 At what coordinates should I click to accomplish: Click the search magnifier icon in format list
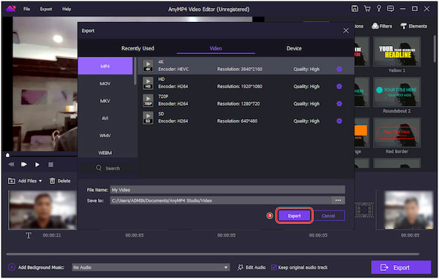99,168
